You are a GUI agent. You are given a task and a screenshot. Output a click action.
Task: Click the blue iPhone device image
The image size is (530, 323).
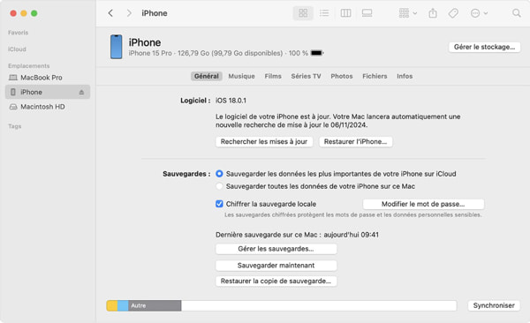click(x=116, y=47)
